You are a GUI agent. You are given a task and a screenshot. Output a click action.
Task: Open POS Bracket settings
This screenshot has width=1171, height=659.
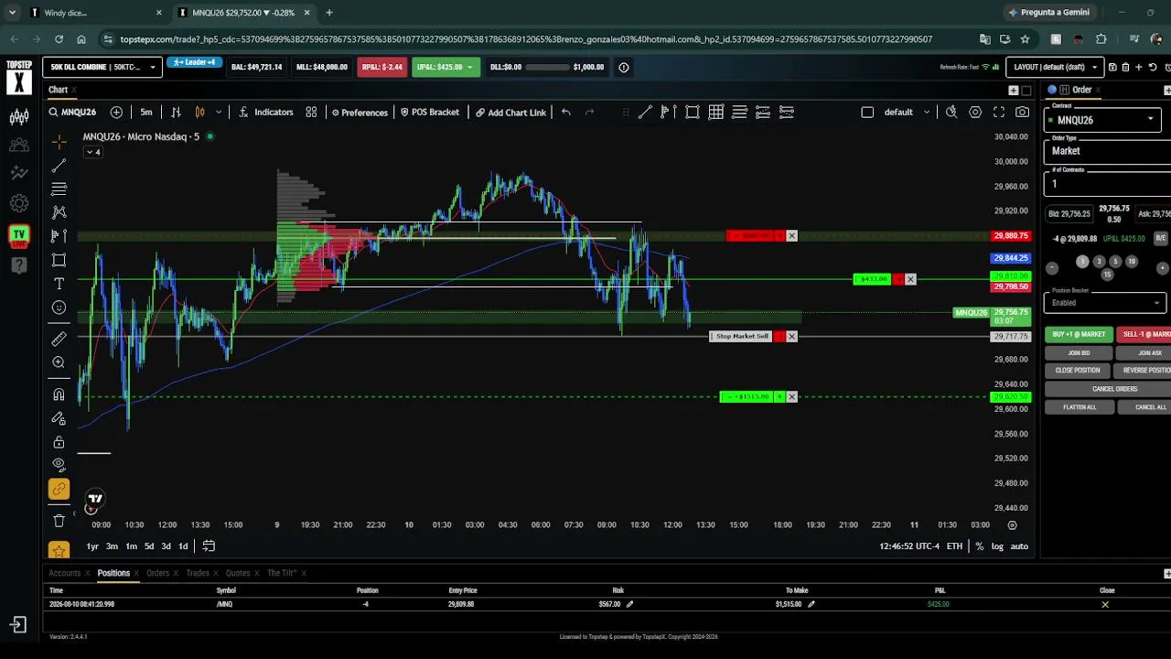(x=429, y=113)
